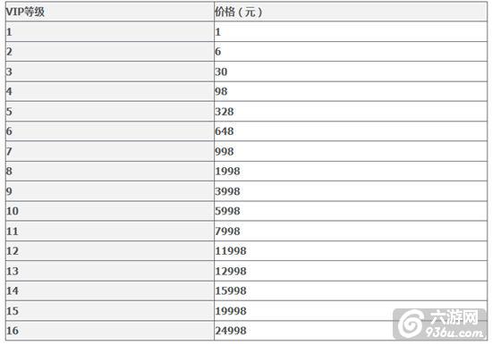The height and width of the screenshot is (345, 492).
Task: Select VIP level 15 cell
Action: coord(110,310)
